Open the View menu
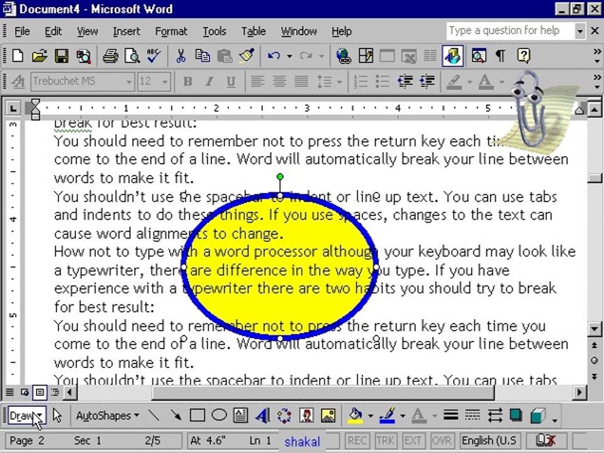 click(87, 31)
